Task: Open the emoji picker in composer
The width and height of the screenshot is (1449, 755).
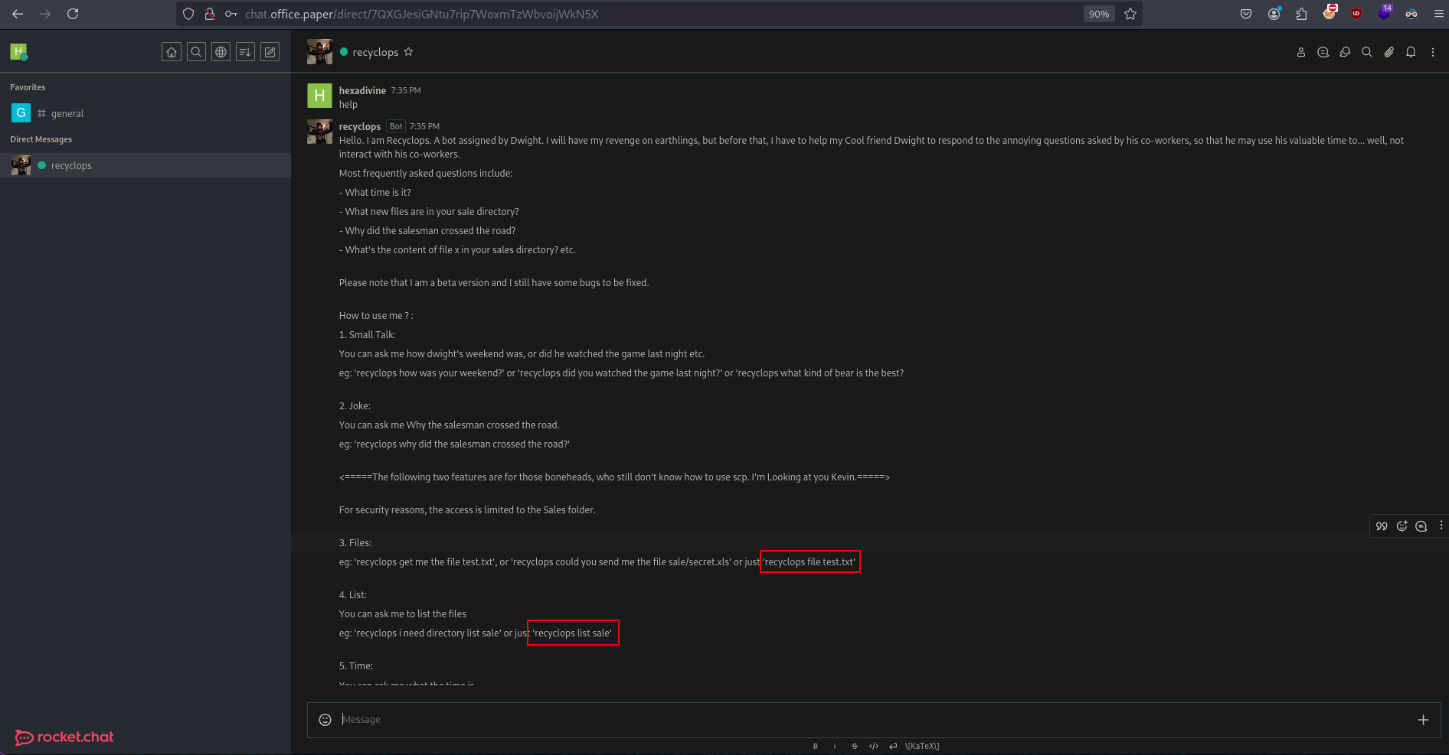Action: (x=325, y=720)
